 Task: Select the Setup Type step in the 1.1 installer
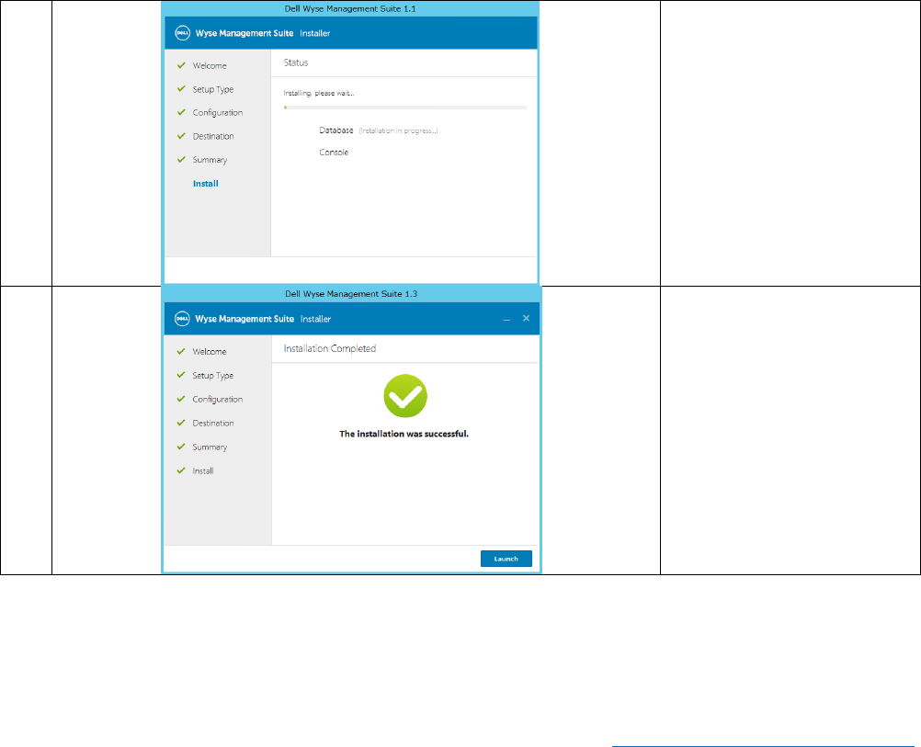213,89
